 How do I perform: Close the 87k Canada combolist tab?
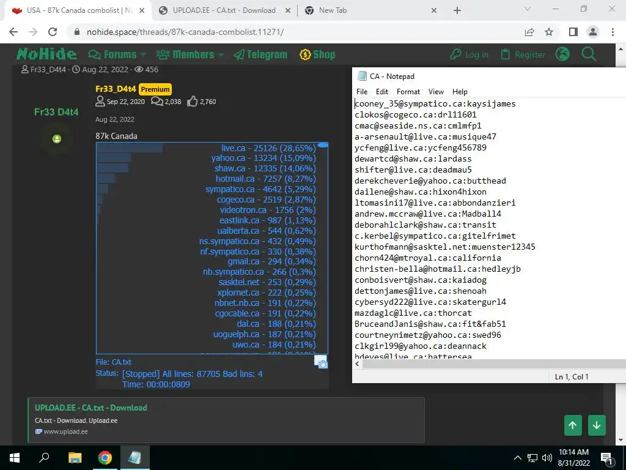point(142,11)
